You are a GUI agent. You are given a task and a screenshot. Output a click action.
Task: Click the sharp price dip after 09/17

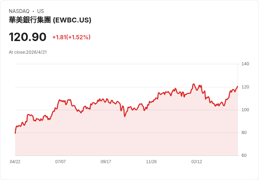[x=125, y=116]
